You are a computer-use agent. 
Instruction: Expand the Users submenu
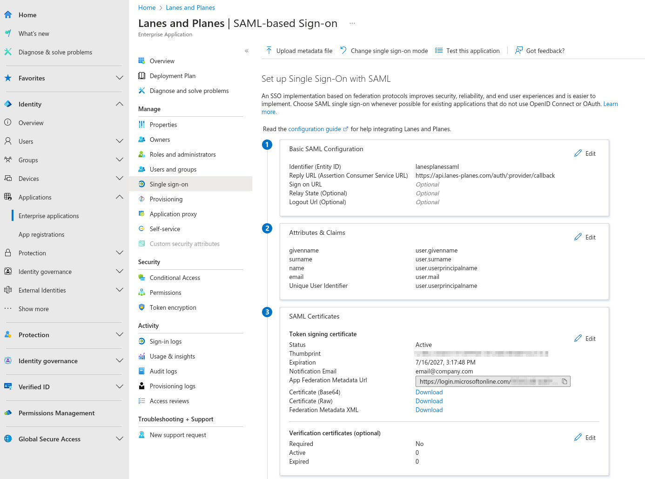click(x=120, y=141)
